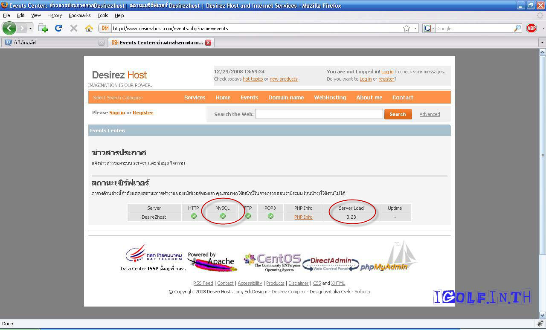Bookmark this page with the star icon
The image size is (546, 330).
tap(407, 28)
